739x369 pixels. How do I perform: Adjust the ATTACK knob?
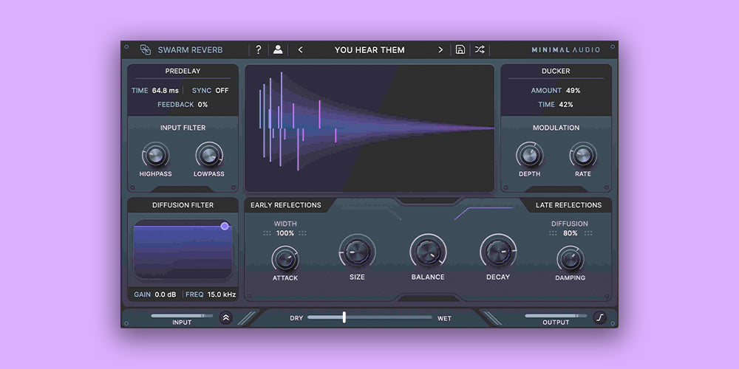click(x=285, y=259)
